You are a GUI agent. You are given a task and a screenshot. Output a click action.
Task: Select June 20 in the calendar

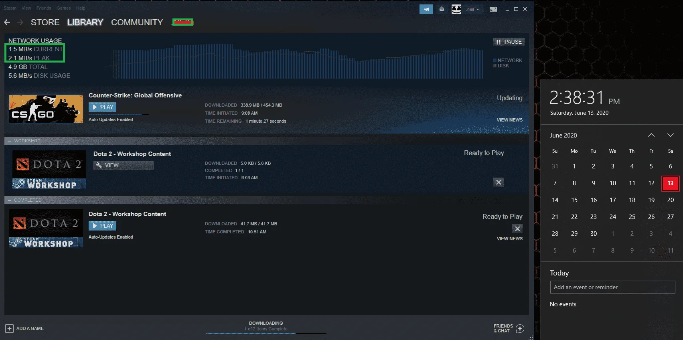671,200
